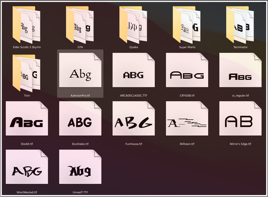This screenshot has height=197, width=268.
Task: Click the 'Elder Scrolls 5 Skyrim' folder name
Action: pos(27,47)
